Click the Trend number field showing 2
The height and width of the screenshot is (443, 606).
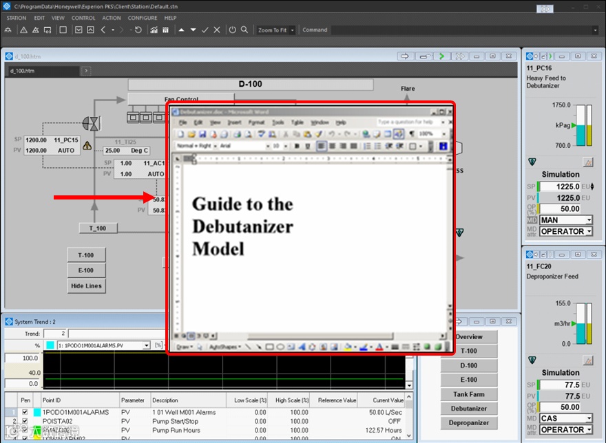pyautogui.click(x=55, y=334)
